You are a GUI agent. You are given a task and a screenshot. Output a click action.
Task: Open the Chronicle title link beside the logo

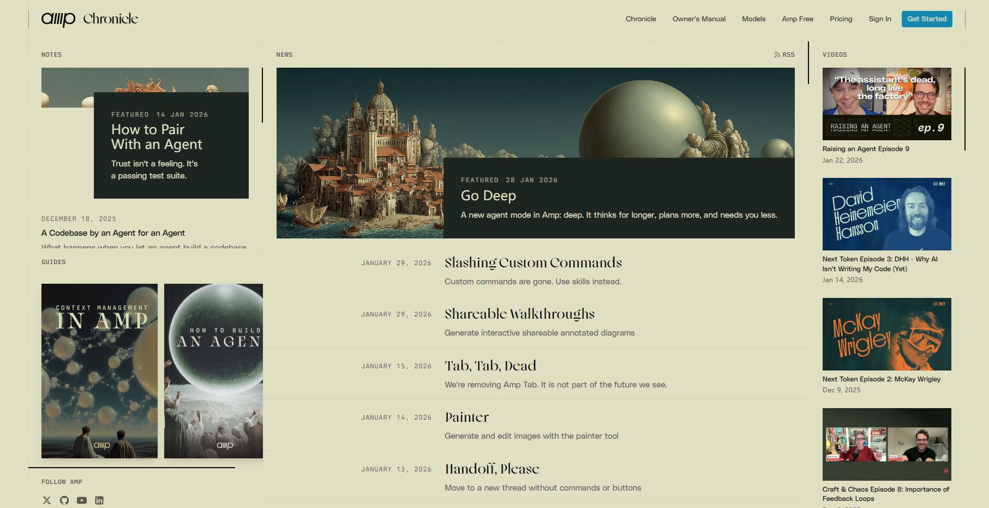click(x=111, y=19)
